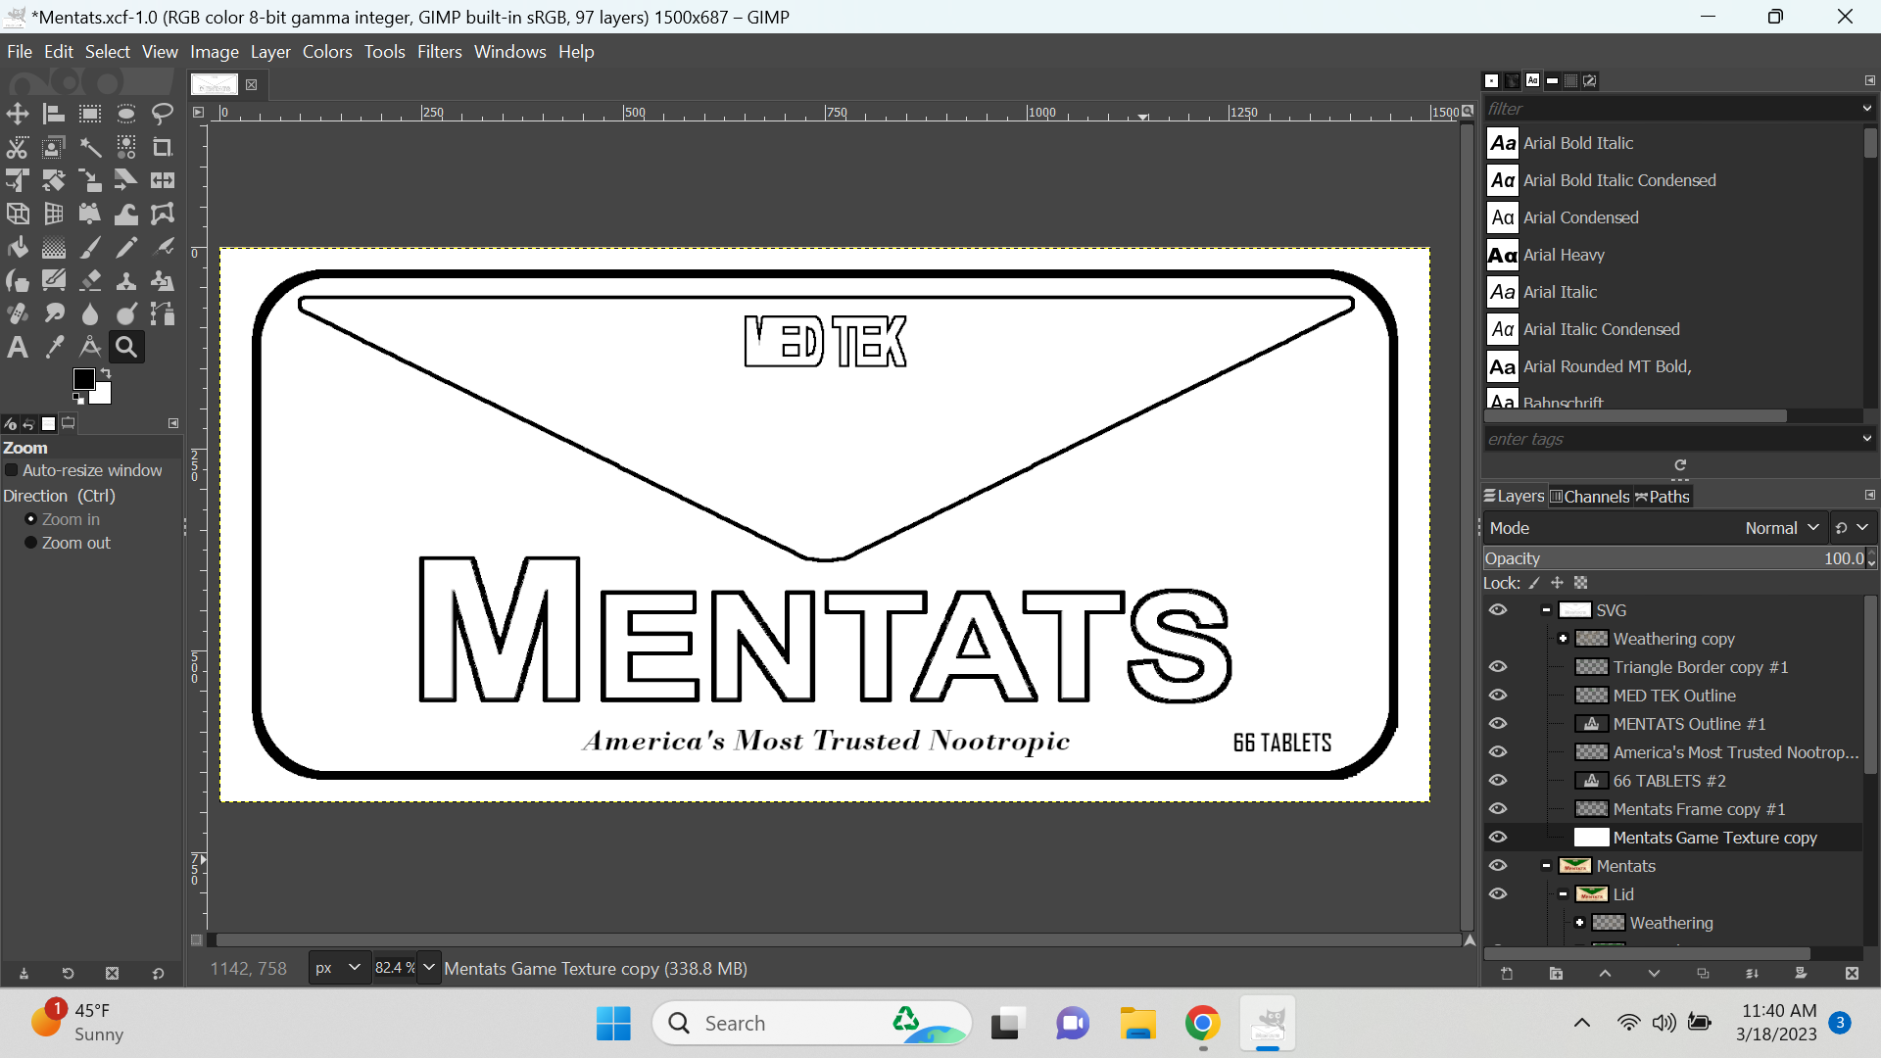This screenshot has height=1058, width=1881.
Task: Select the Clone stamp tool
Action: tap(126, 280)
